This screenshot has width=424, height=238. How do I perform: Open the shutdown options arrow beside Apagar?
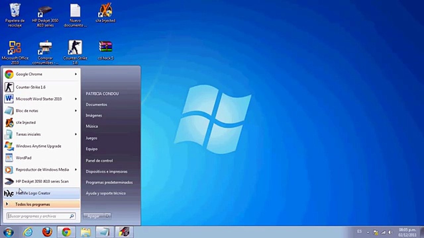point(108,216)
